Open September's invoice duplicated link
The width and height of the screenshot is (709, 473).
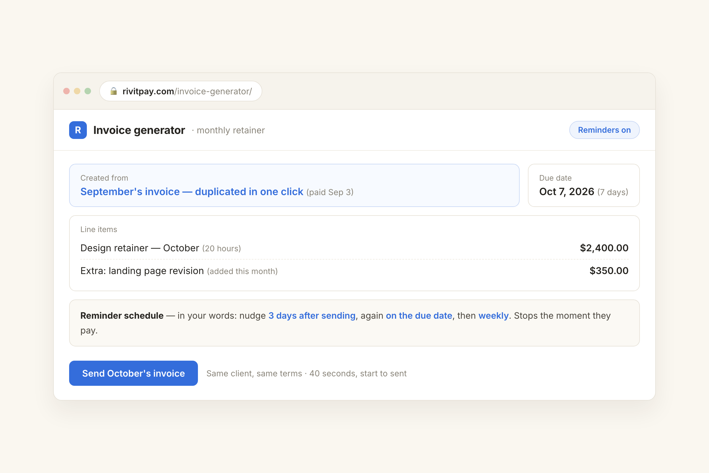click(192, 192)
